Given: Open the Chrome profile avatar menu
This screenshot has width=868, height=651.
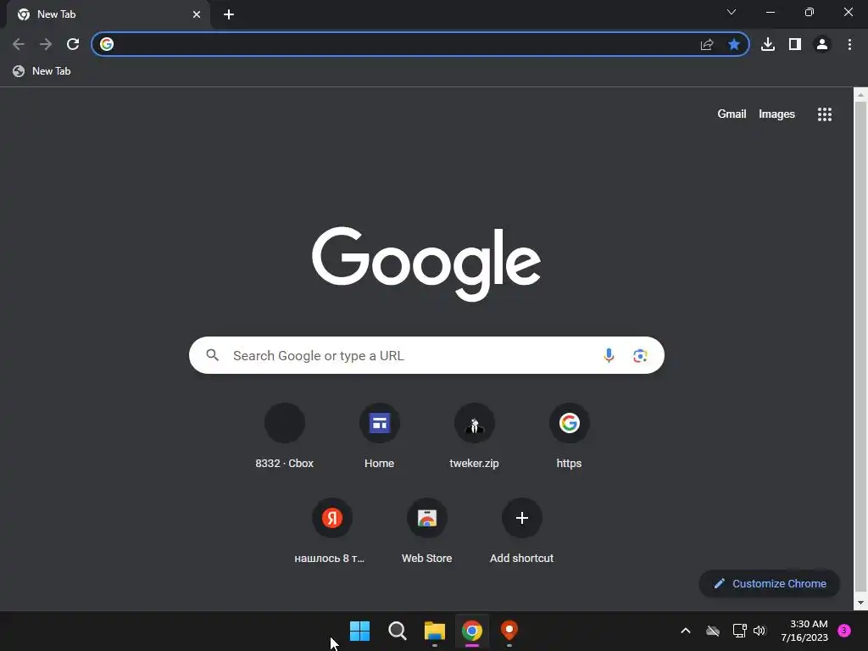Looking at the screenshot, I should click(822, 44).
